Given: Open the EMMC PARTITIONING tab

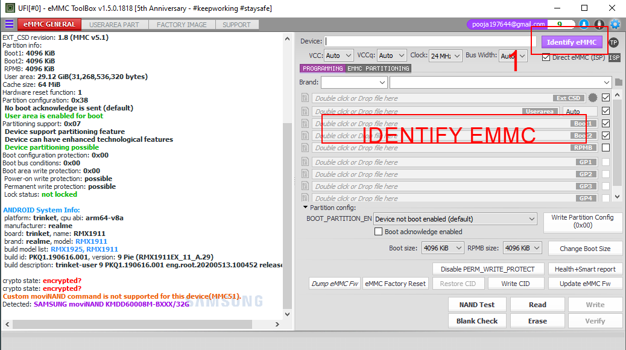Looking at the screenshot, I should [378, 69].
